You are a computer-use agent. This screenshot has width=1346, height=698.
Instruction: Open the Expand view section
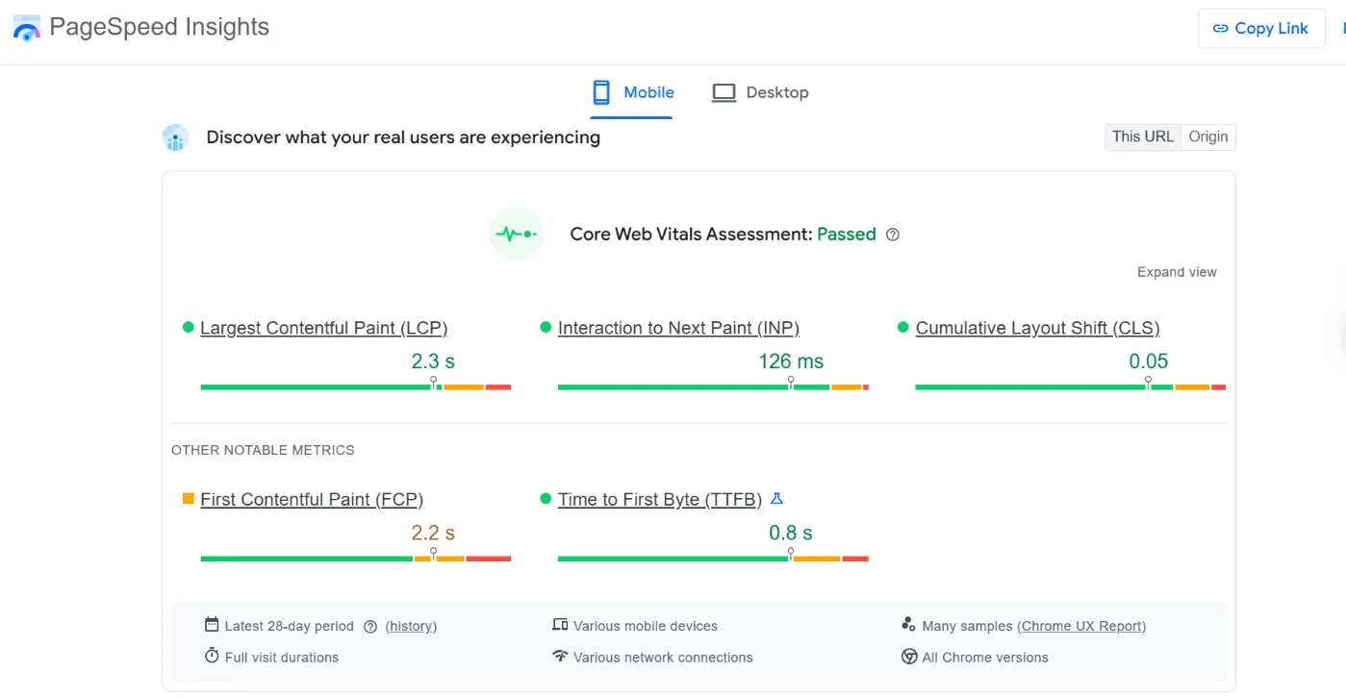1177,271
